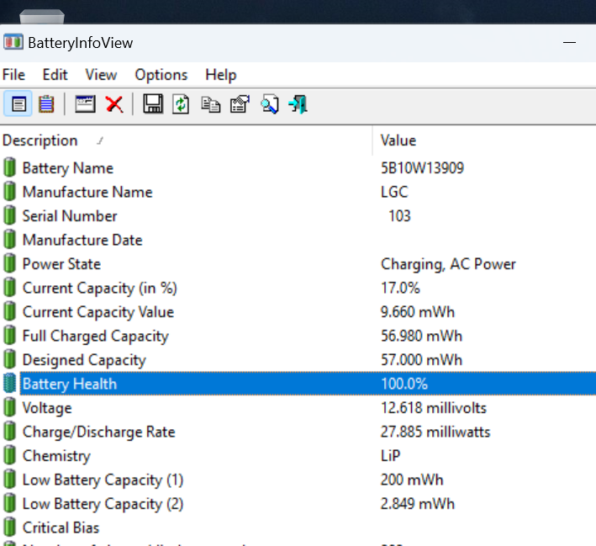Click the battery icon beside Serial Number
Viewport: 596px width, 546px height.
(10, 215)
